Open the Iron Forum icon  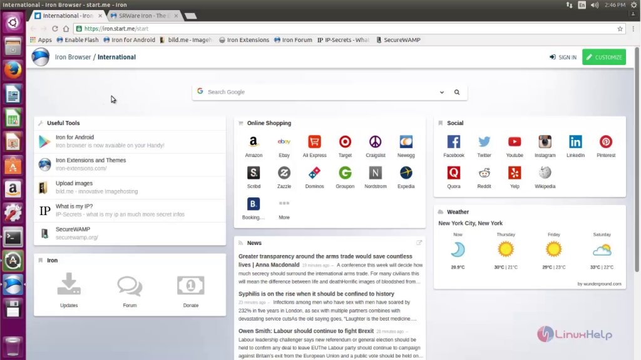point(130,286)
